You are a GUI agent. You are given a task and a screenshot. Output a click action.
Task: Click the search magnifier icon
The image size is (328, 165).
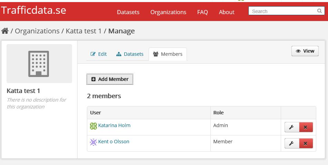click(319, 11)
